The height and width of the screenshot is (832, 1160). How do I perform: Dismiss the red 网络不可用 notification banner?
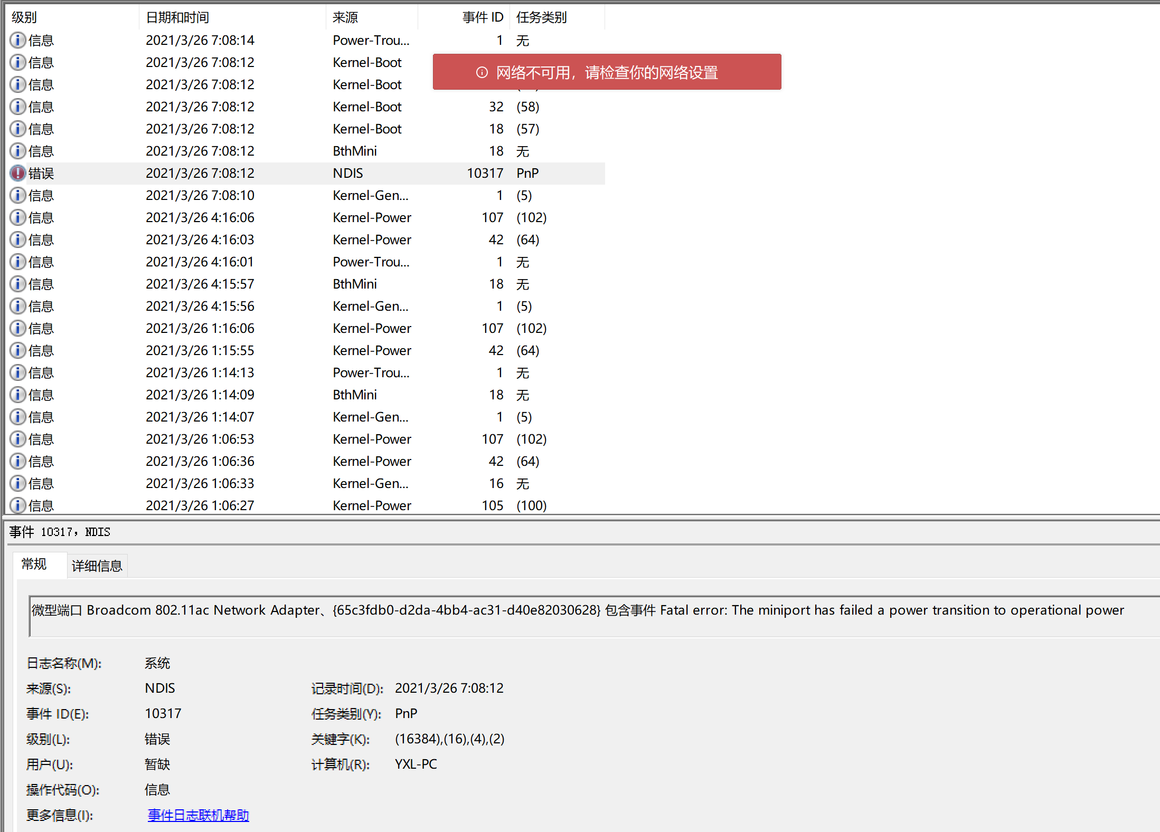(x=607, y=72)
